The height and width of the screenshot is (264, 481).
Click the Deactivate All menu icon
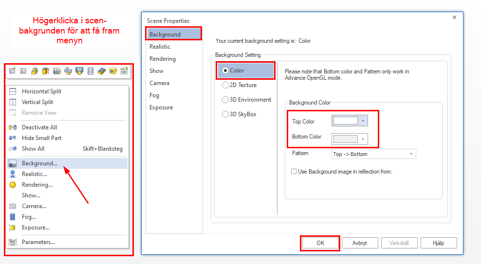[x=13, y=127]
